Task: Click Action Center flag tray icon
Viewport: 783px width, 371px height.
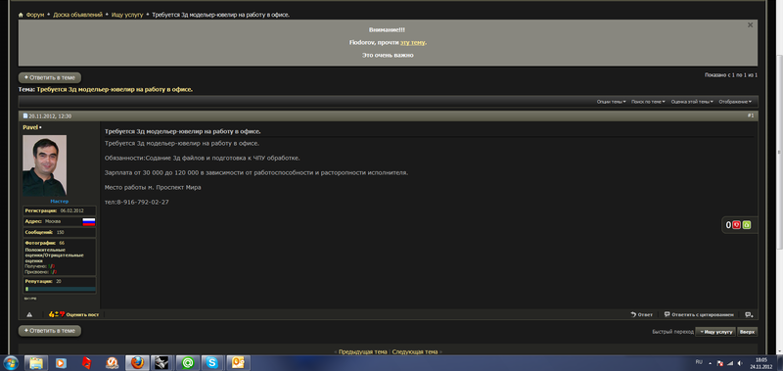Action: (720, 363)
